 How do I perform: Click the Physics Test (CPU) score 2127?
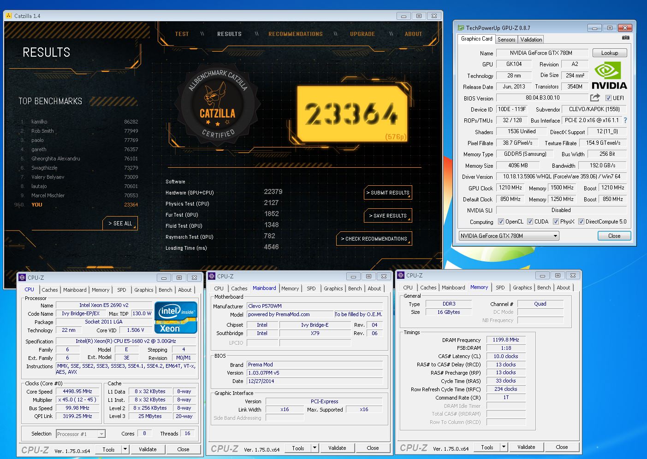271,203
